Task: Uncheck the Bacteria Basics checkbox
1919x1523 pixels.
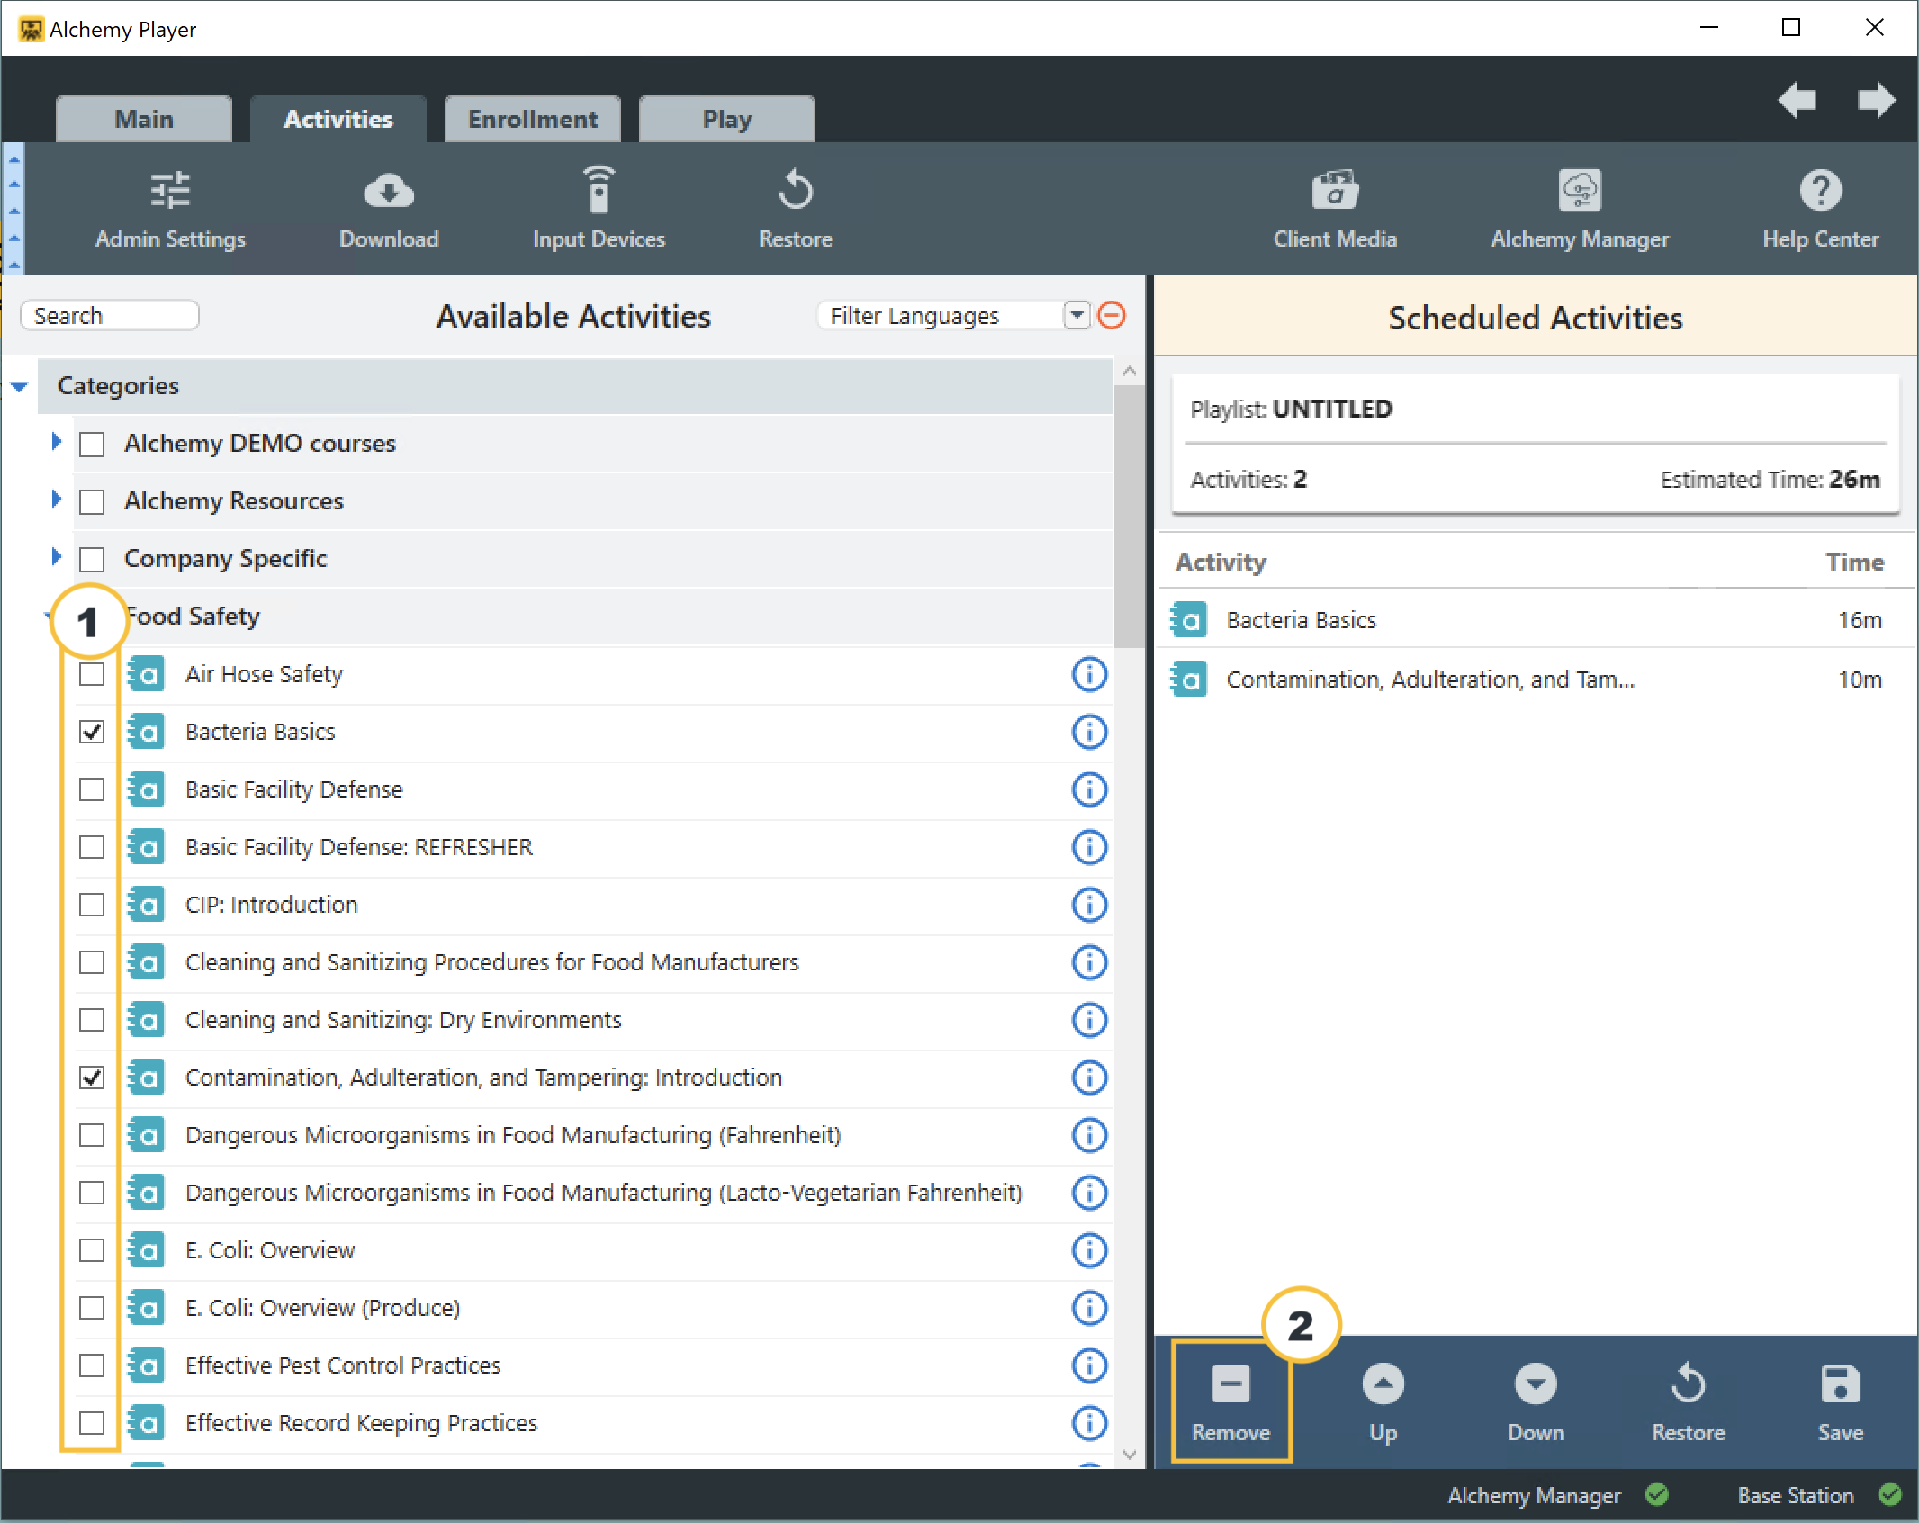Action: point(92,732)
